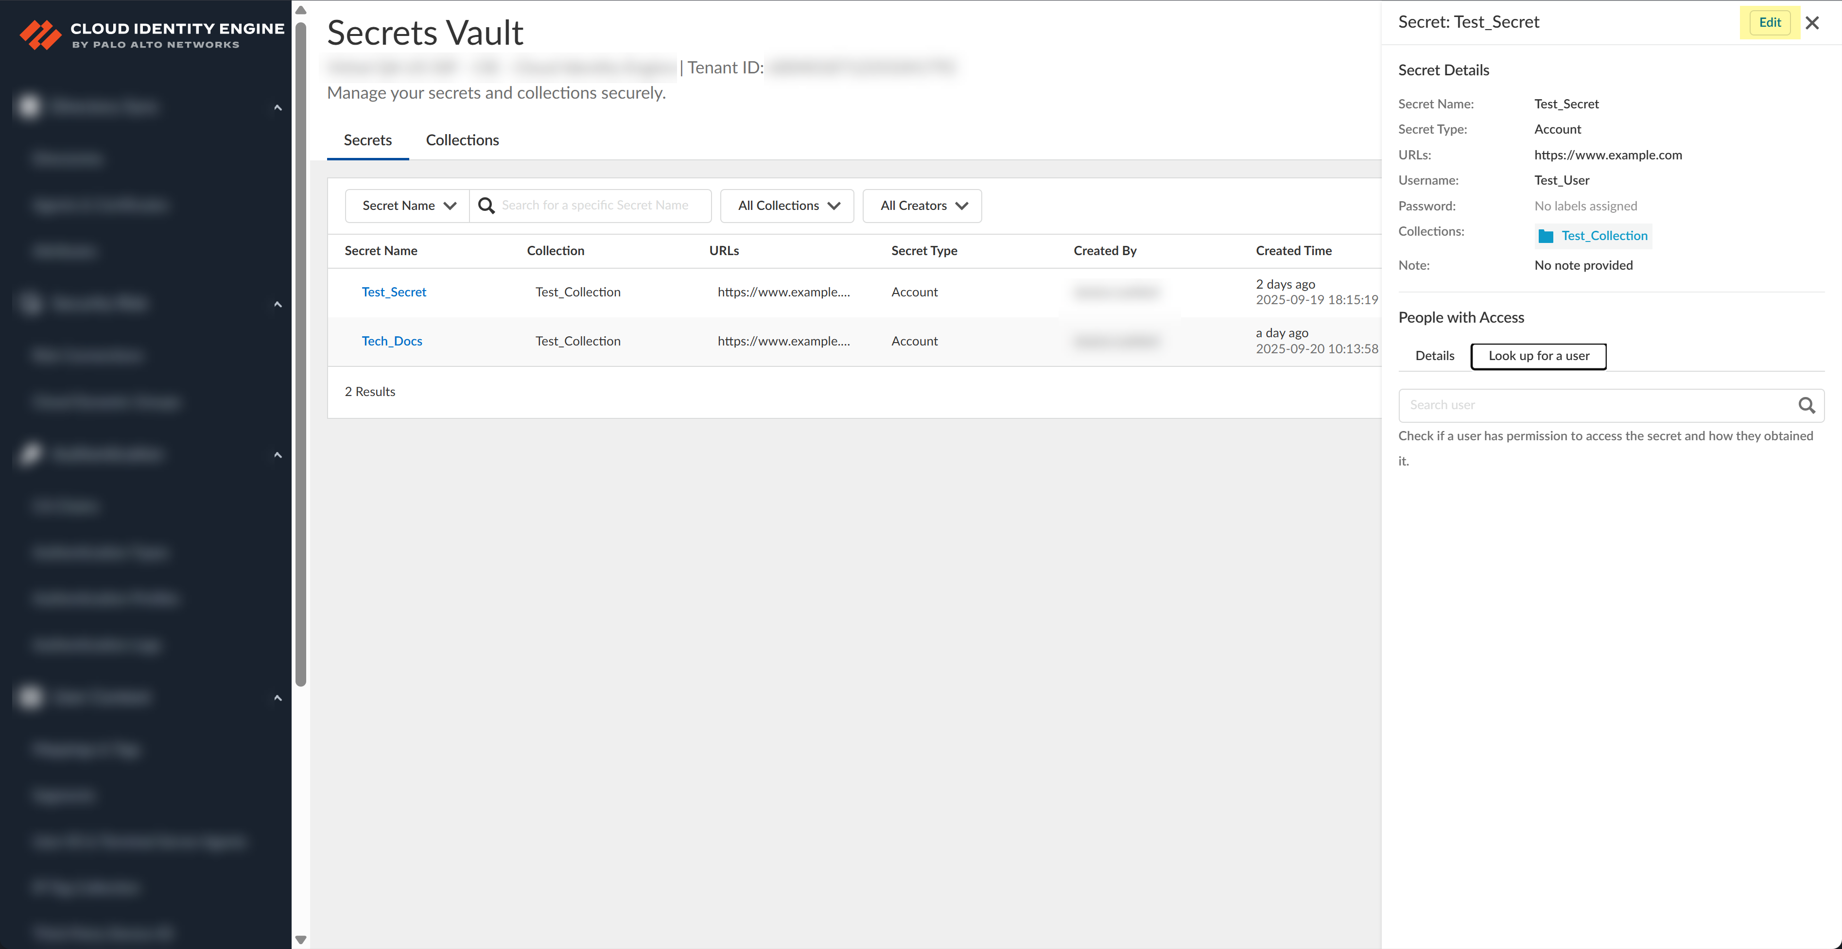Click the sidebar scroll down arrow
The image size is (1842, 949).
pos(301,940)
